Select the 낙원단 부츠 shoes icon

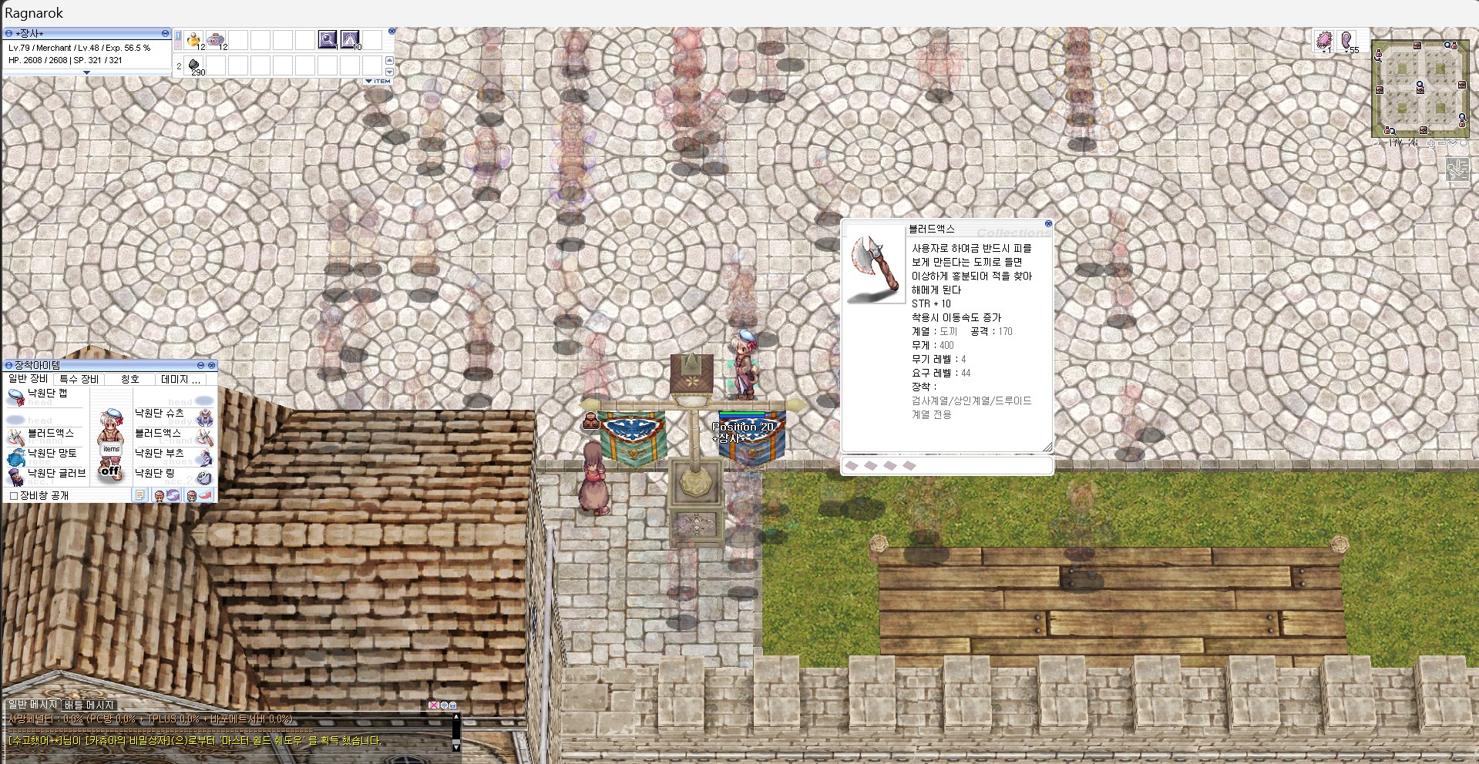coord(204,457)
